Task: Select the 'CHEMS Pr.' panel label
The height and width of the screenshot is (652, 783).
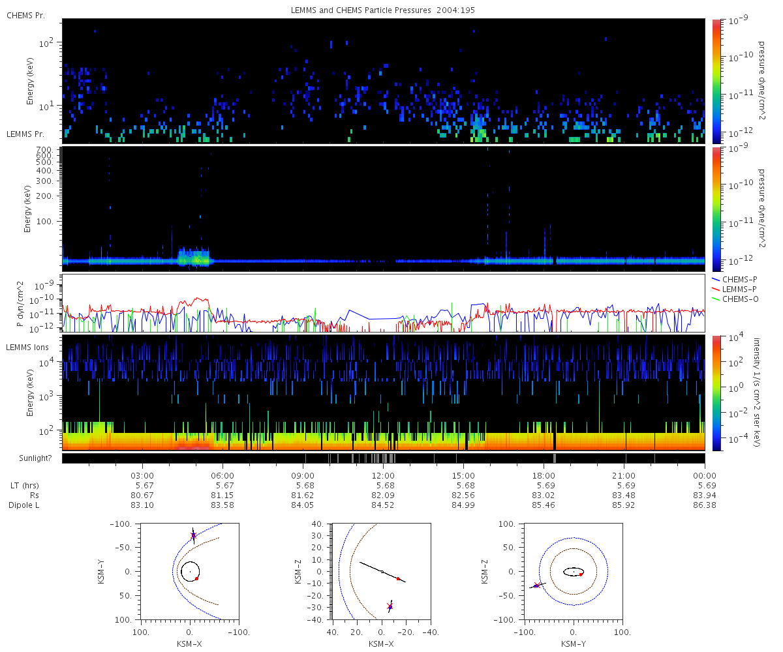Action: click(25, 16)
